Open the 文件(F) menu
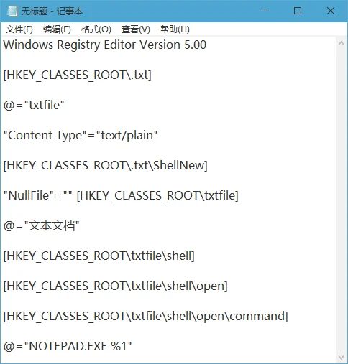The image size is (348, 364). pyautogui.click(x=19, y=29)
